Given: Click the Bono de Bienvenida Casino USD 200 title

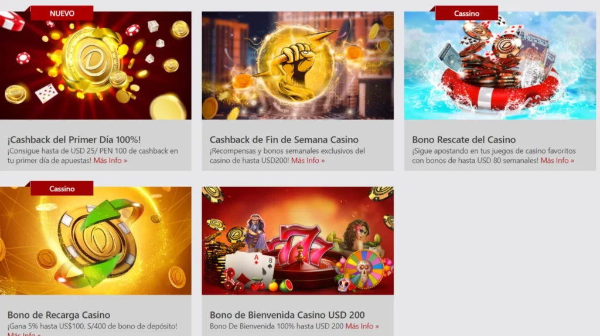Looking at the screenshot, I should (287, 315).
